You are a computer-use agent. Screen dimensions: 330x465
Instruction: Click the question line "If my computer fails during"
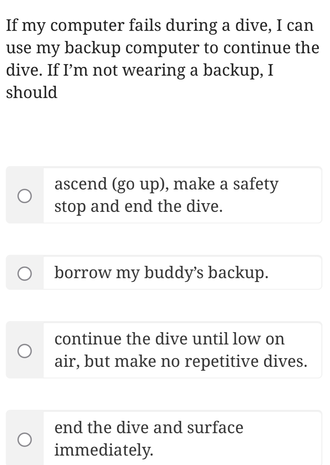click(160, 26)
